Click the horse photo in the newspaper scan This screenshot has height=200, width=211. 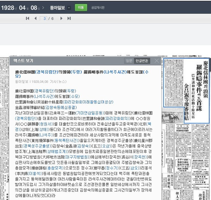[x=173, y=115]
